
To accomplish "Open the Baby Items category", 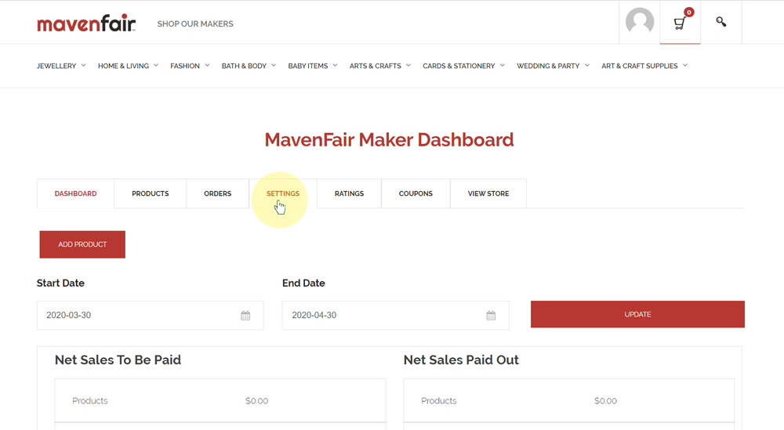I will [308, 66].
